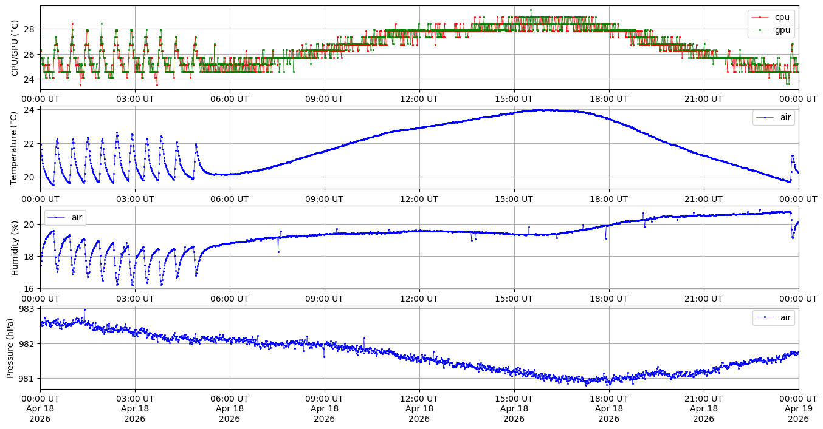Click the Humidity (%) y-axis label
The width and height of the screenshot is (823, 429).
coord(15,248)
